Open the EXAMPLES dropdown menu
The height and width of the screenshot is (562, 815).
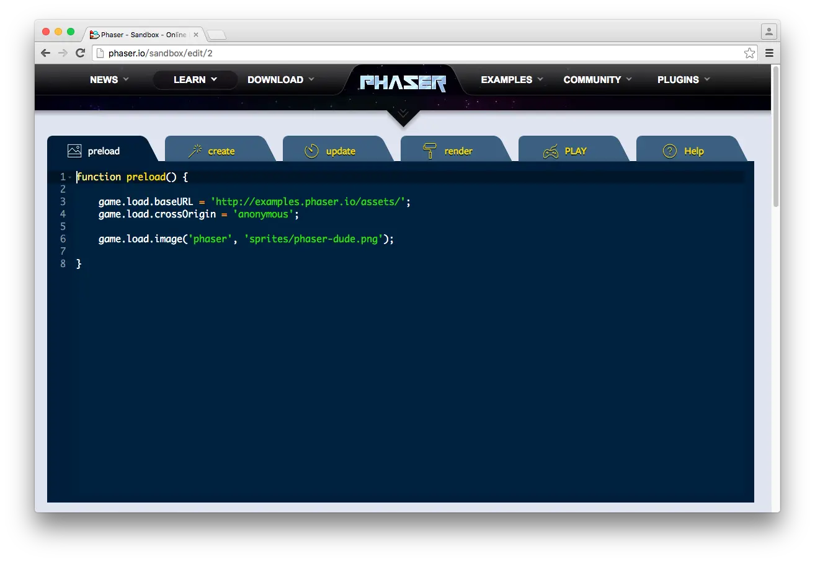pos(512,79)
